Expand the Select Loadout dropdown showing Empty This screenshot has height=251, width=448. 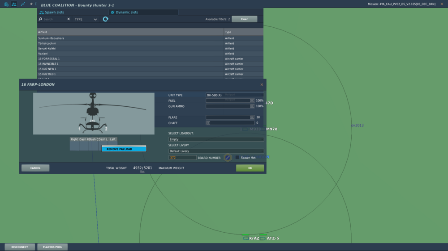point(216,139)
